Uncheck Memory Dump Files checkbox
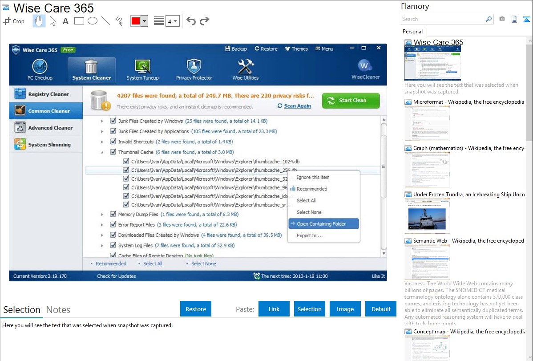533x361 pixels. pos(113,214)
